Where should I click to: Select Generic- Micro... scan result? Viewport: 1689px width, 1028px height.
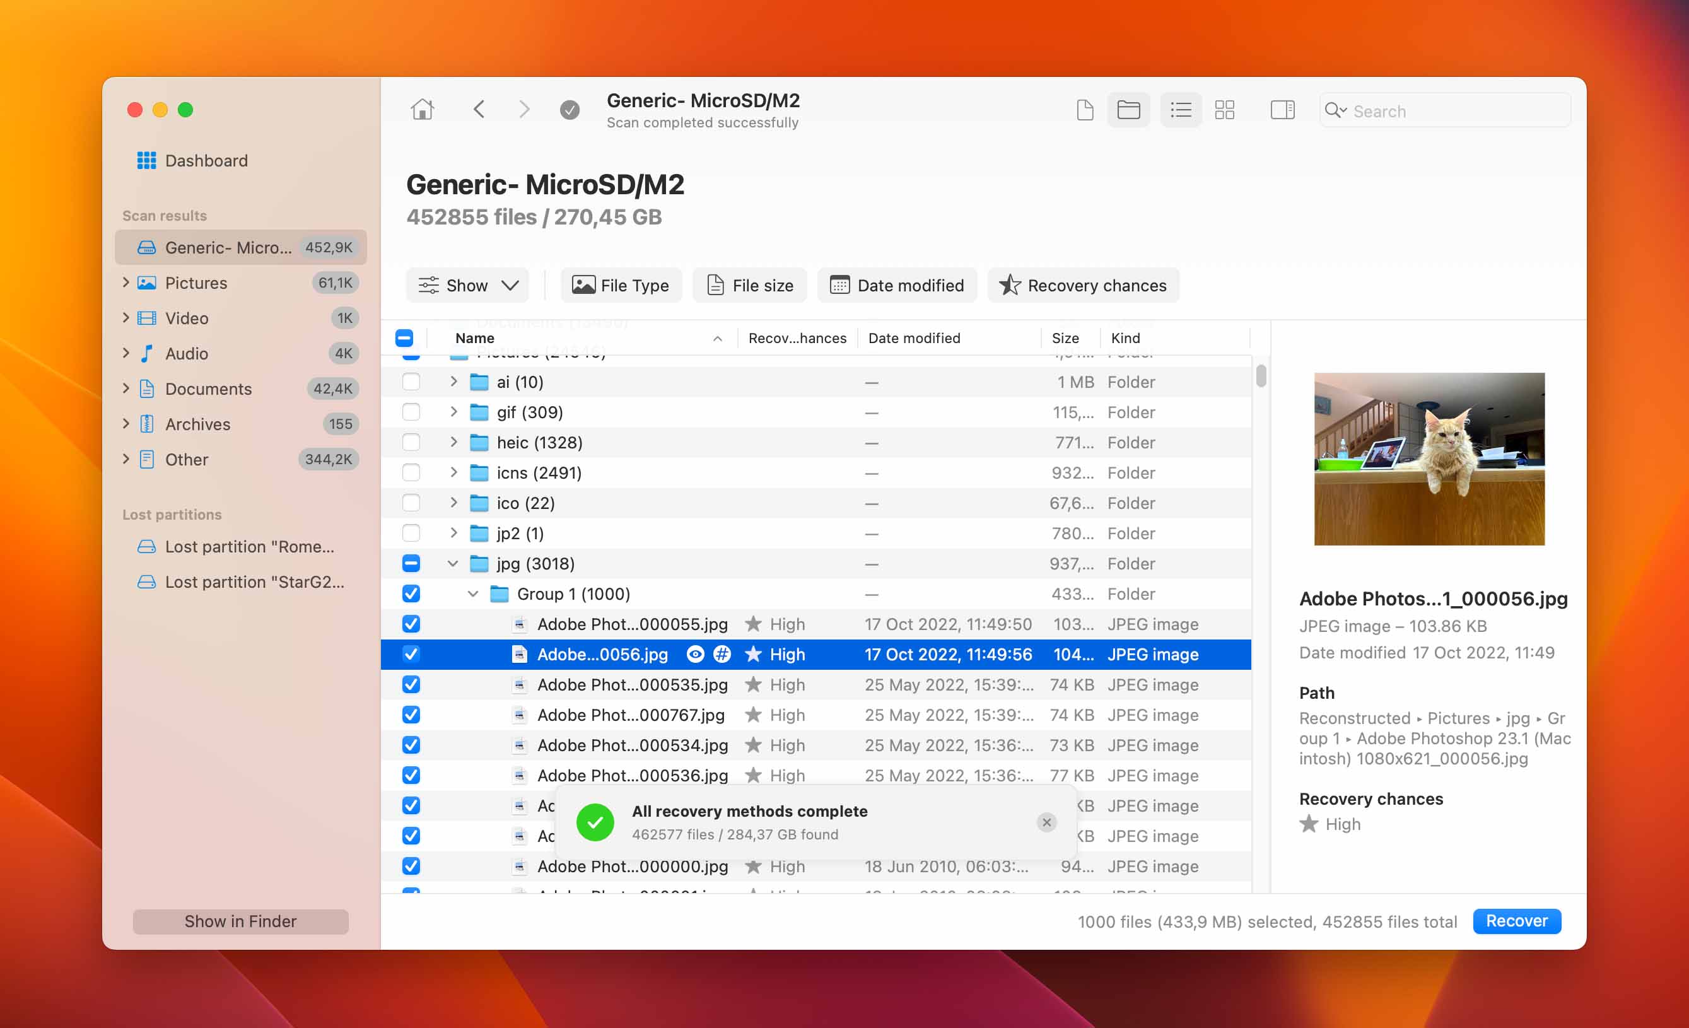(x=242, y=247)
